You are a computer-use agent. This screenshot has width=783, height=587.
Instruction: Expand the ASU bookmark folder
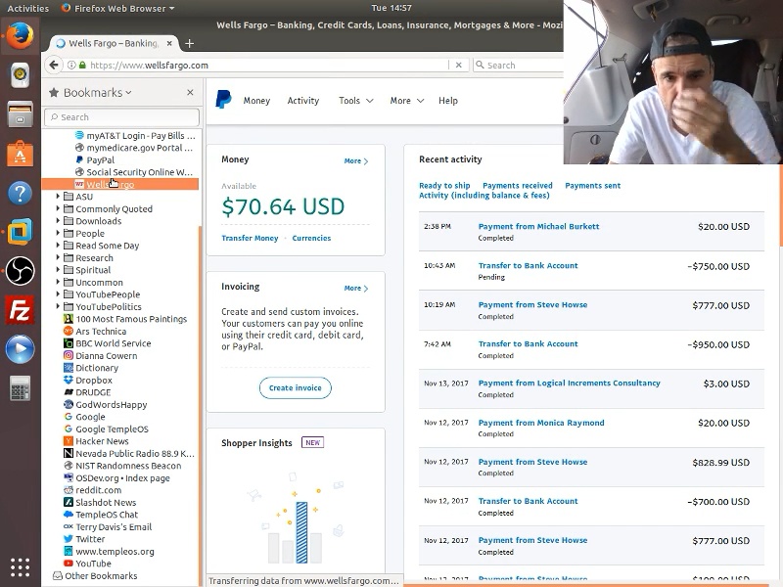tap(58, 197)
